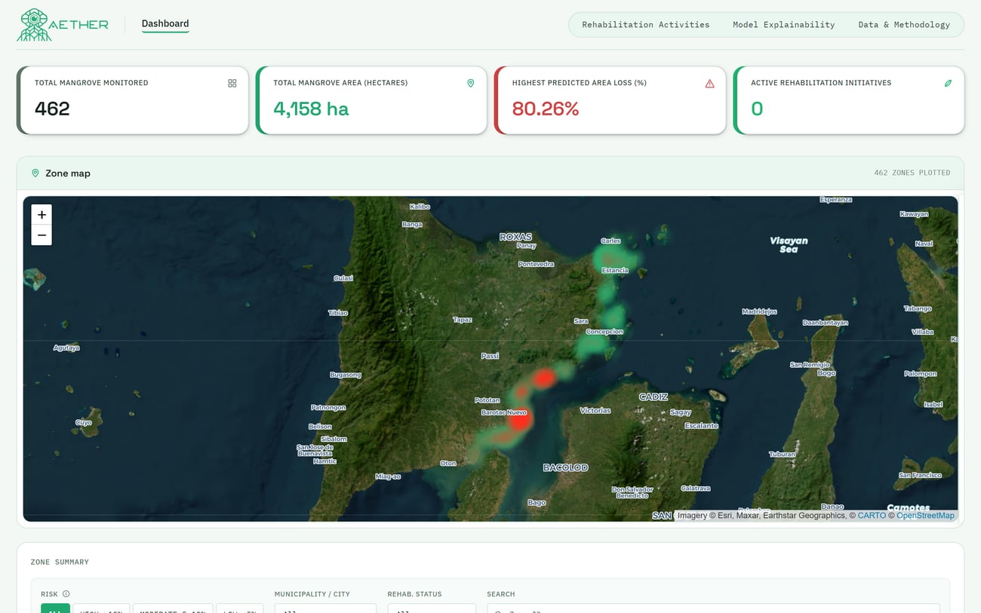Image resolution: width=981 pixels, height=613 pixels.
Task: Click the Tuburan map label
Action: coord(782,455)
